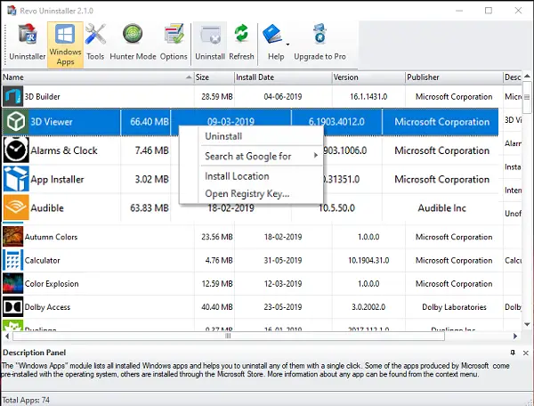Choose Uninstall from the context menu
The image size is (534, 406).
pos(223,136)
